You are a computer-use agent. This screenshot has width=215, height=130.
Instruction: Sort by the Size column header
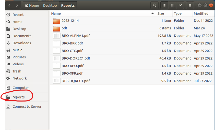(x=164, y=13)
